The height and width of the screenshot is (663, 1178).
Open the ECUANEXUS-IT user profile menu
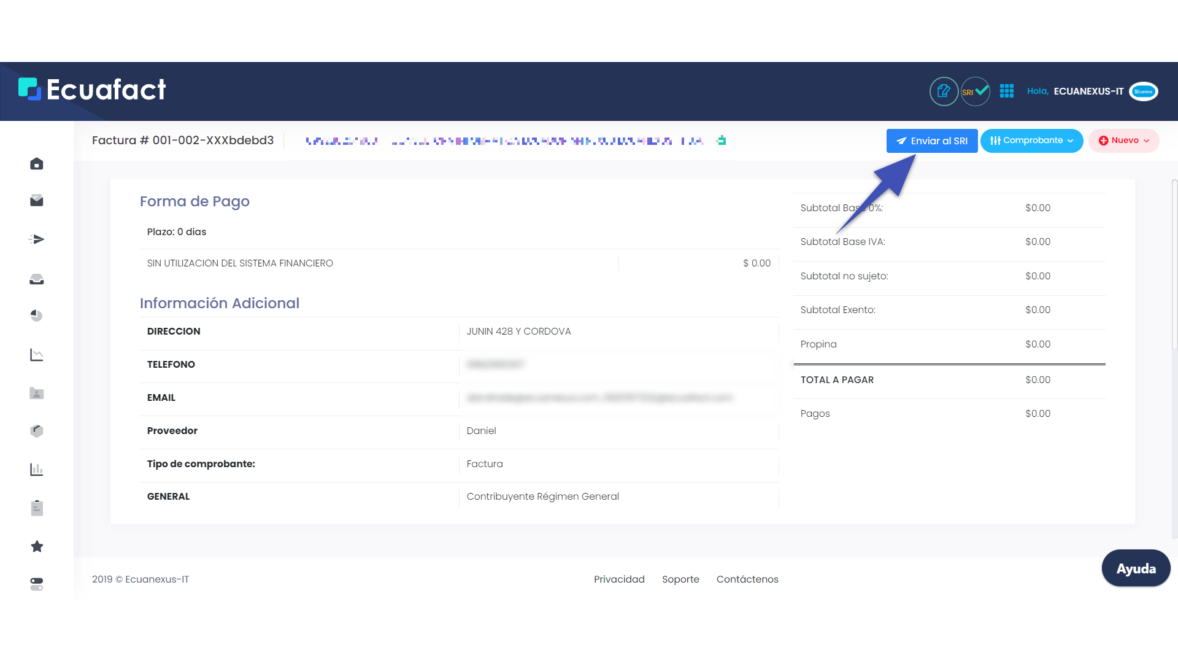[1088, 91]
